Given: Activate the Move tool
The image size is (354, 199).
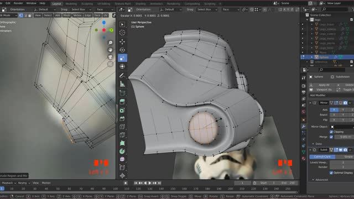Looking at the screenshot, I should [x=122, y=41].
